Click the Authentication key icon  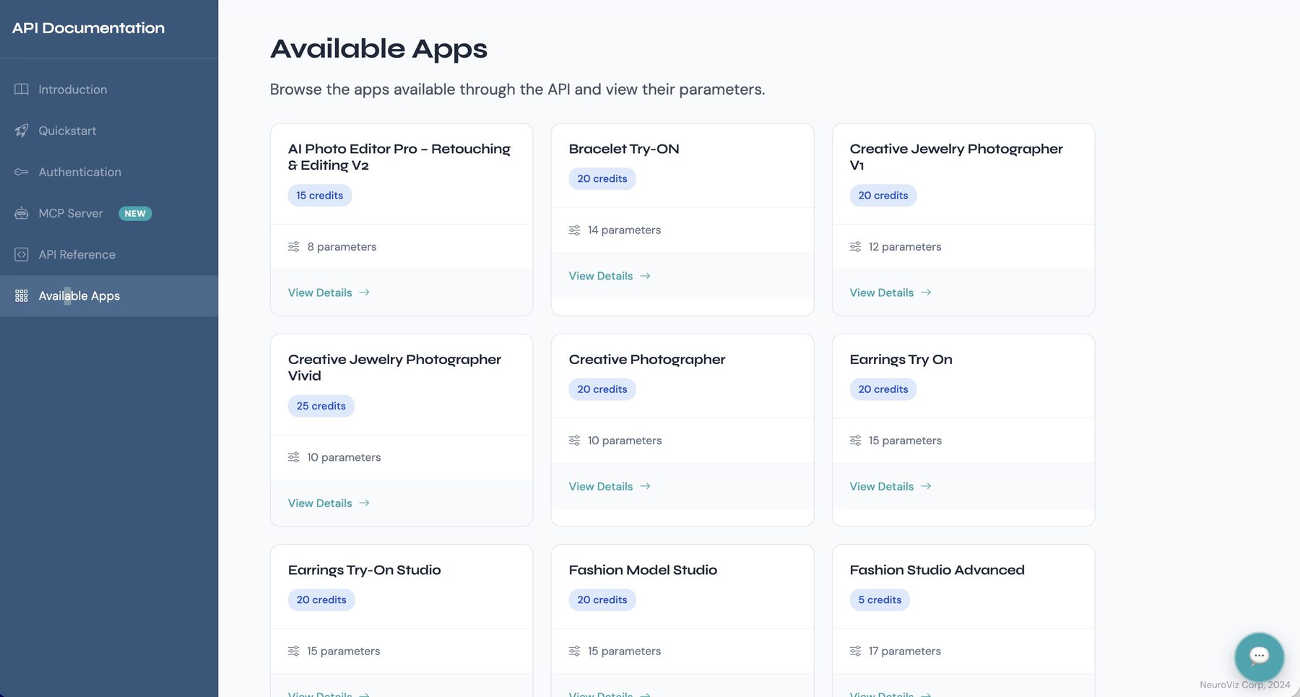pos(22,172)
